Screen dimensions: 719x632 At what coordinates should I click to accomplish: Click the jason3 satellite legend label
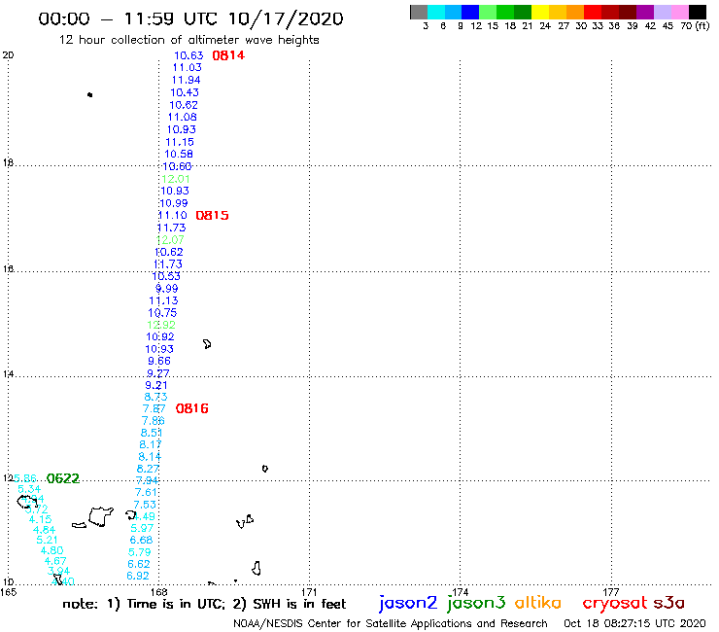[476, 603]
